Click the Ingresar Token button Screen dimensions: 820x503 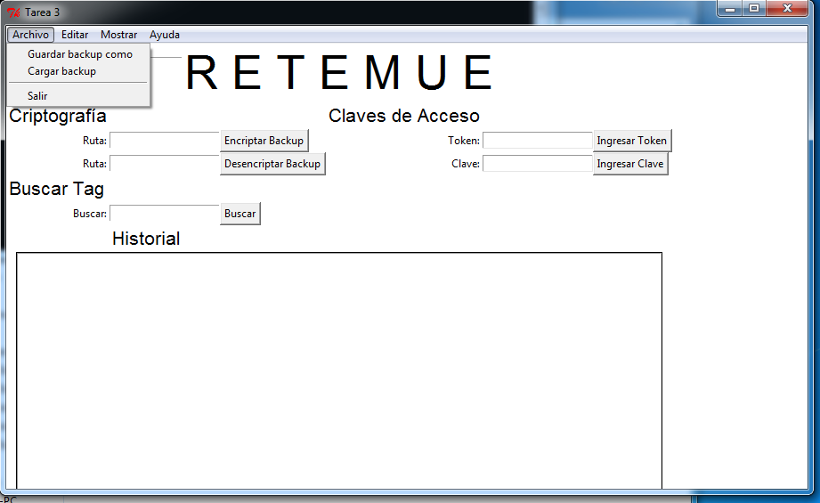pos(632,141)
